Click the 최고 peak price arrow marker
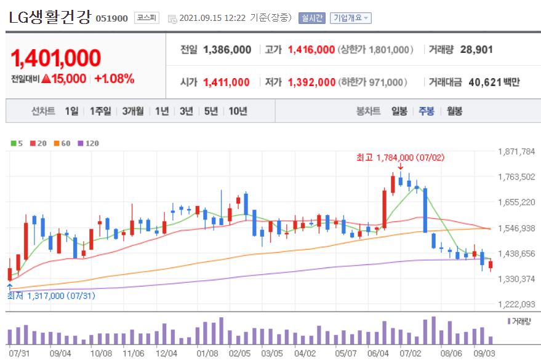Viewport: 541px width, 364px height. [x=402, y=166]
